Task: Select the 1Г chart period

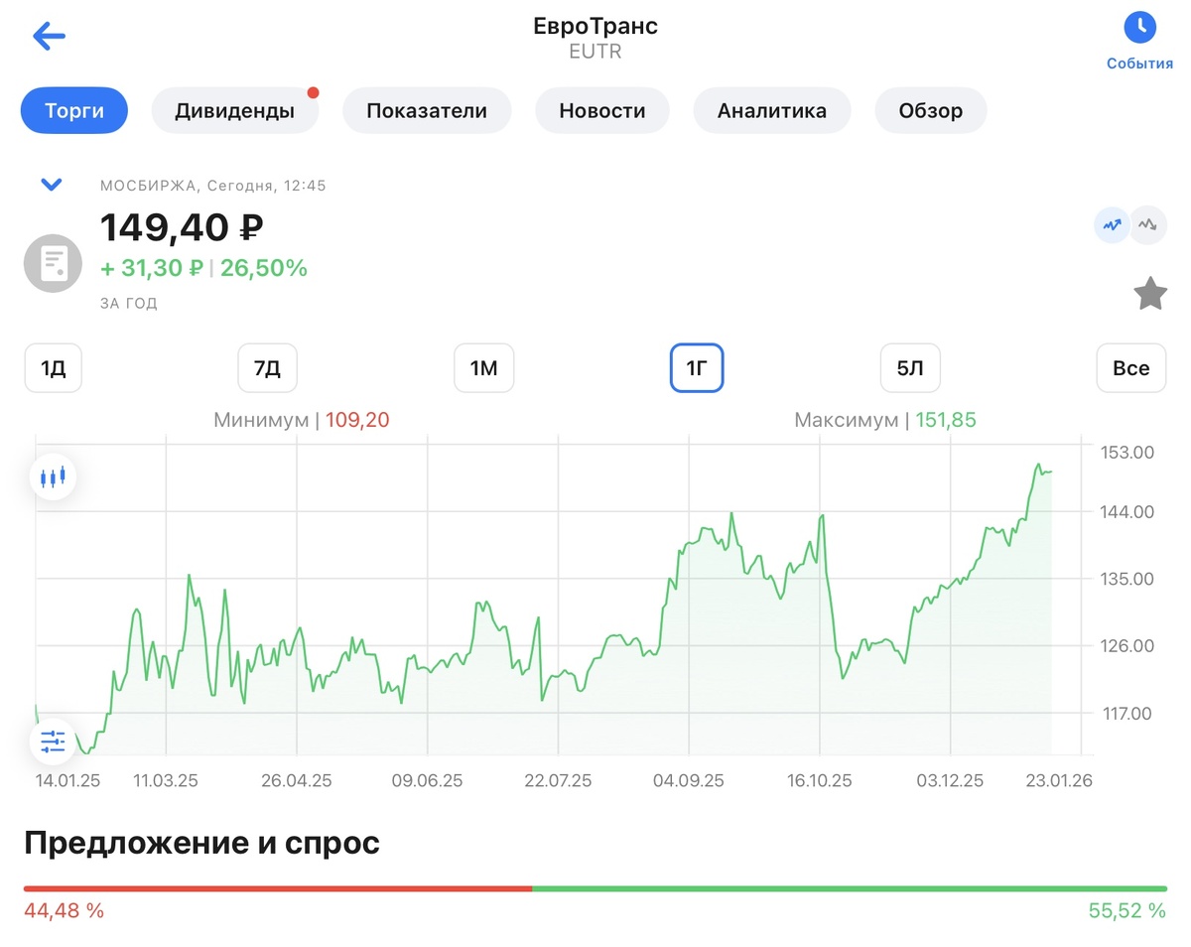Action: (697, 368)
